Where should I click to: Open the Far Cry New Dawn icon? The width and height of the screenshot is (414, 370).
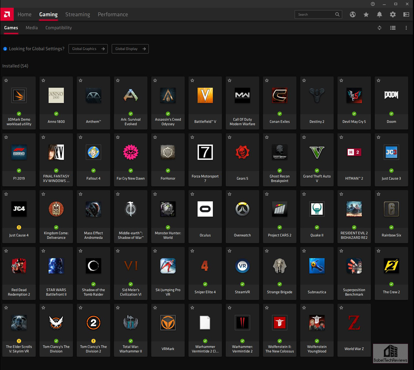(130, 152)
